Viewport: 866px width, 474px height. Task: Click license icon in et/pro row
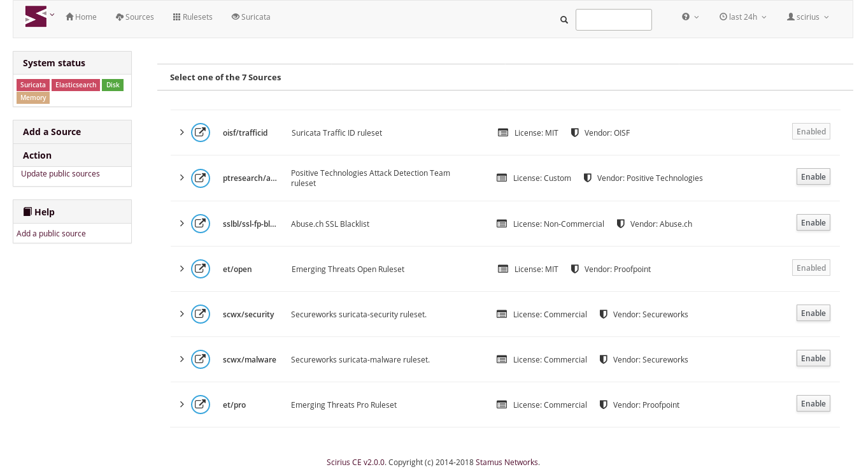(x=502, y=405)
